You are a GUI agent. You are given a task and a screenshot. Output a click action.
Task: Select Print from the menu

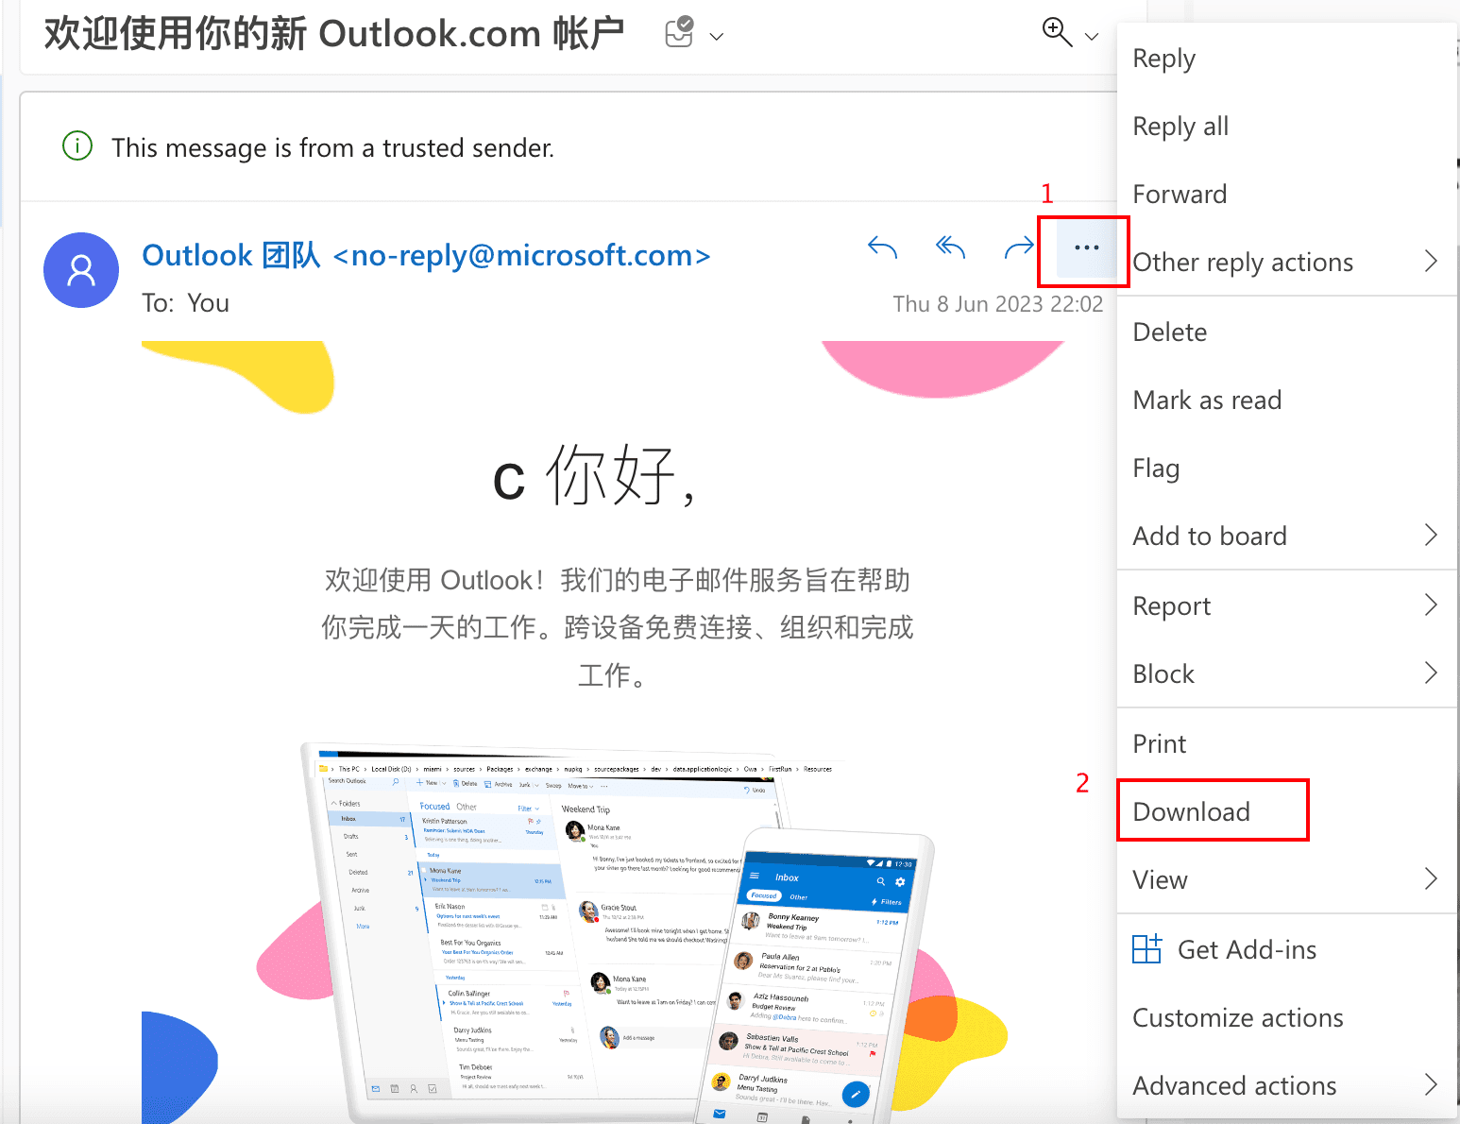tap(1286, 744)
